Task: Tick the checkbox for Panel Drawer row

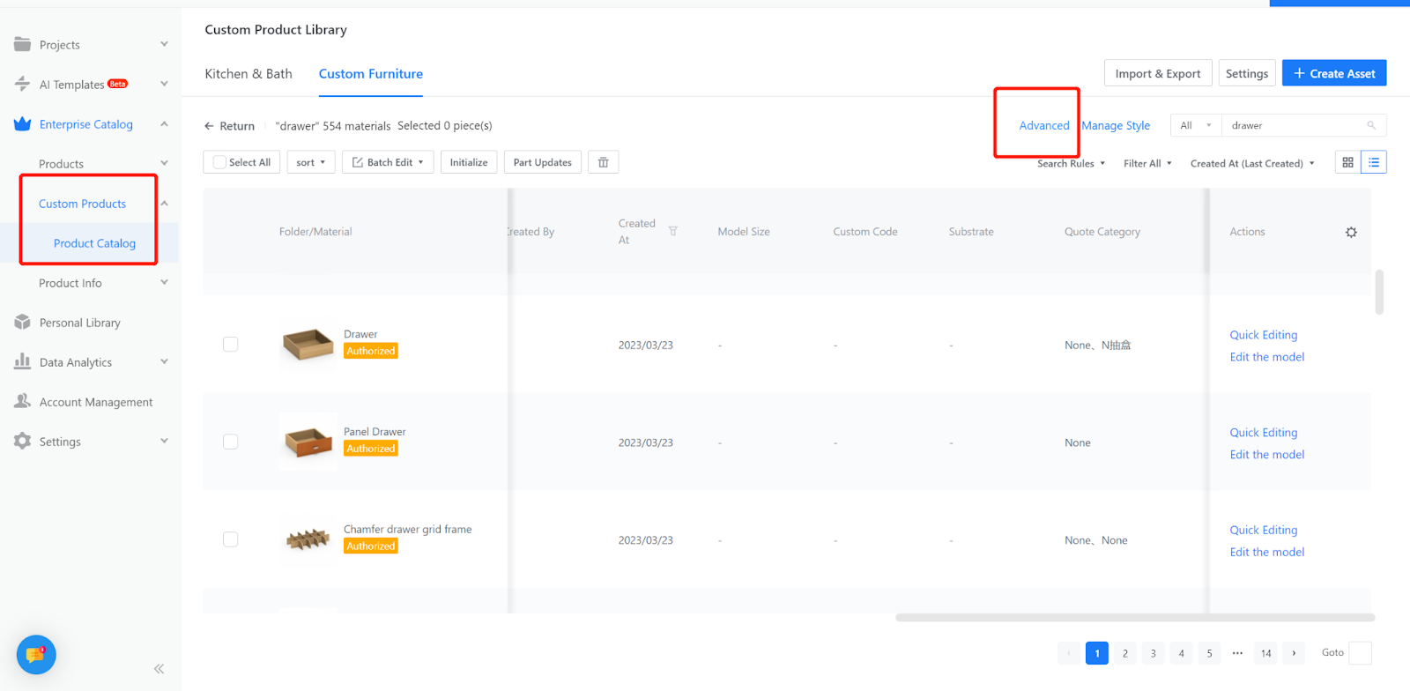Action: [x=231, y=442]
